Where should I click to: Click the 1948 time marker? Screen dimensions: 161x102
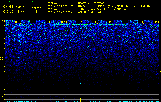click(125, 22)
